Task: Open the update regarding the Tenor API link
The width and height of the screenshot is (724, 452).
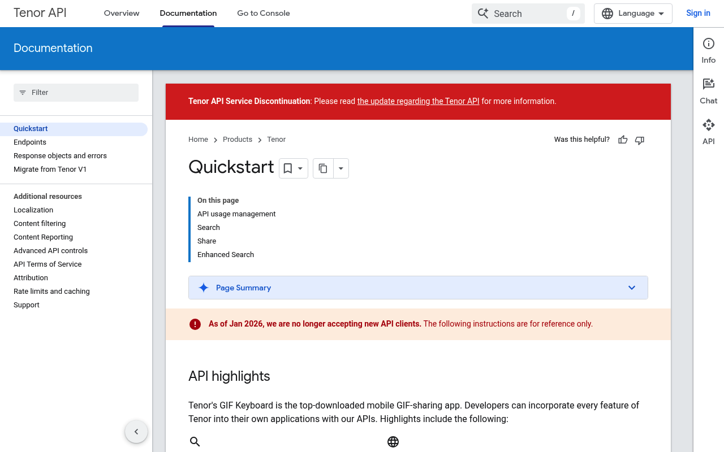Action: coord(419,102)
